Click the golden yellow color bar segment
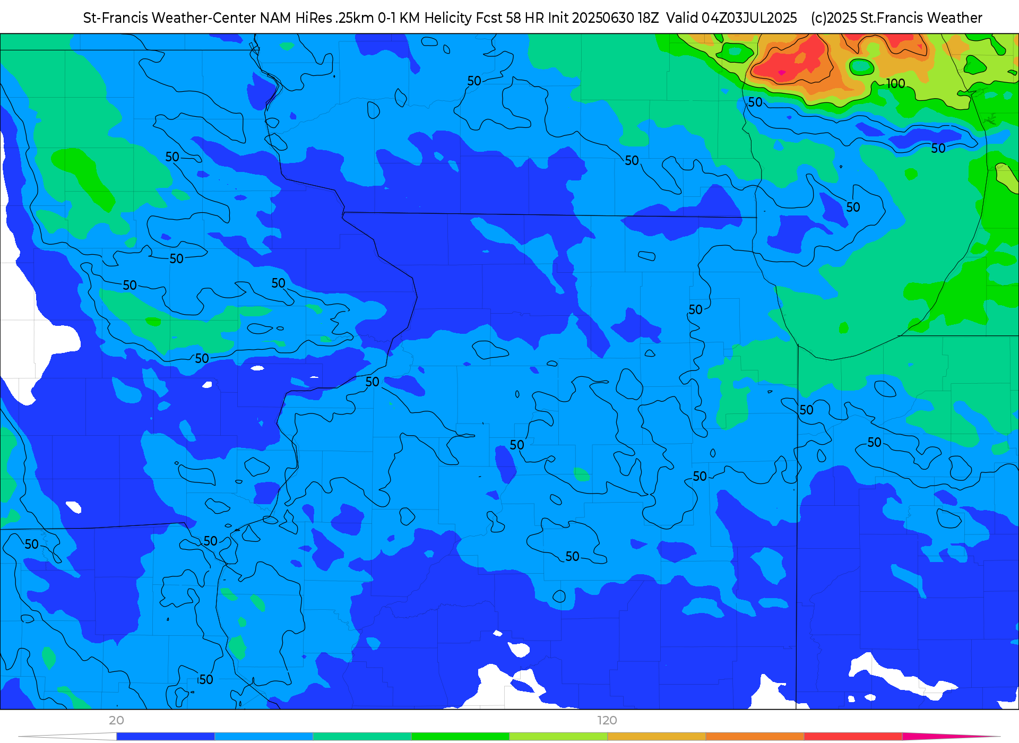Image resolution: width=1019 pixels, height=743 pixels. (x=657, y=736)
